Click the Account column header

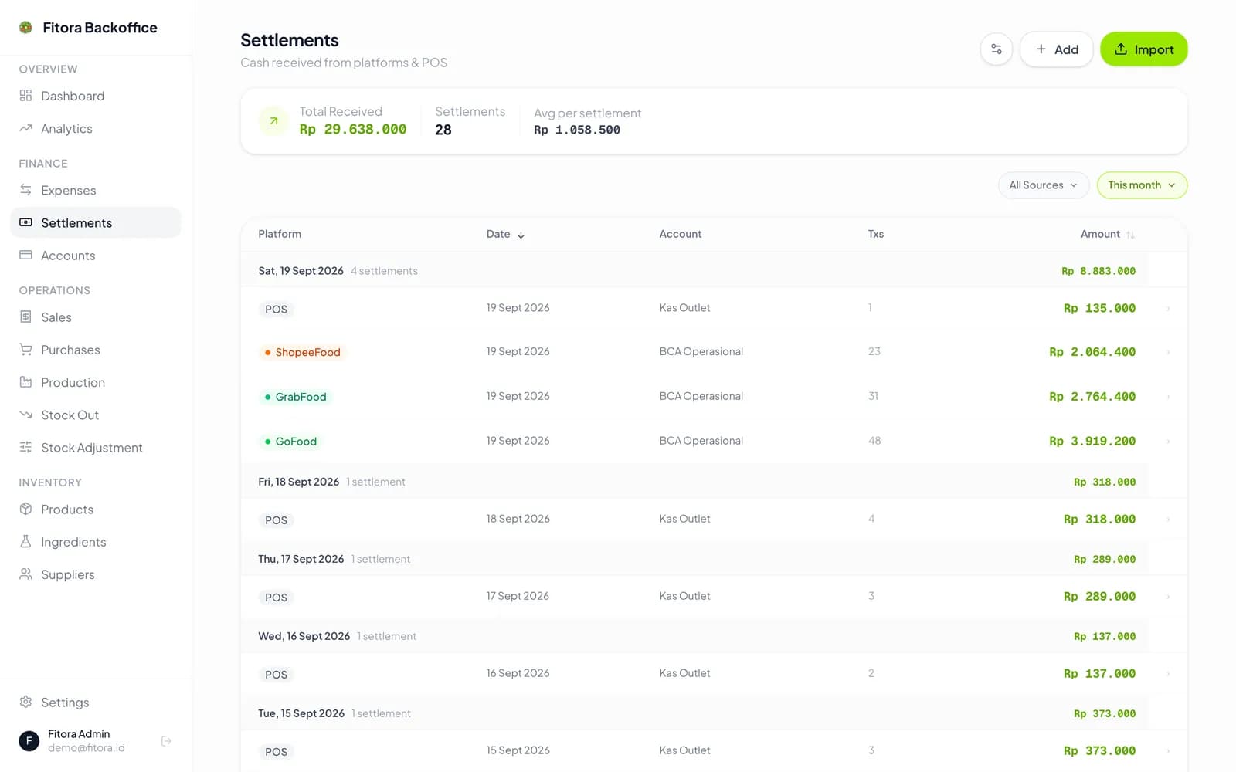point(681,234)
